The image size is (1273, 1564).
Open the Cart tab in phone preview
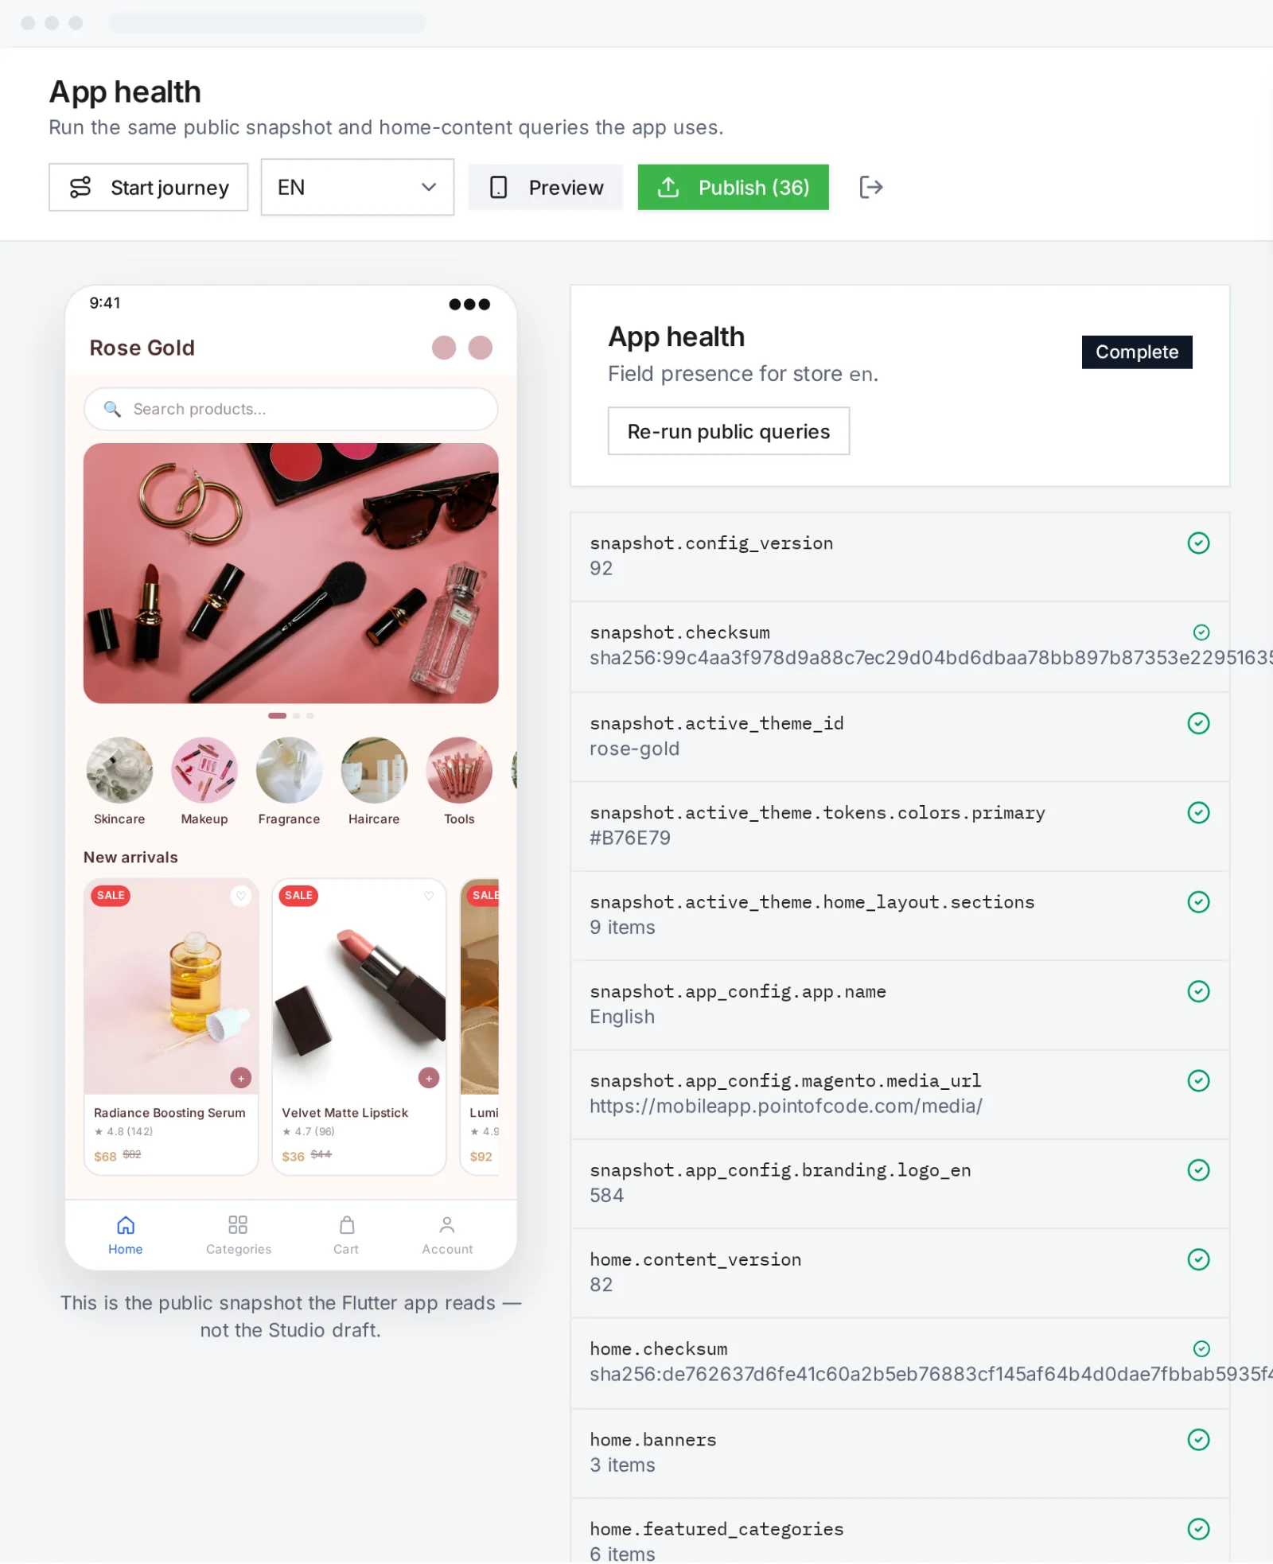click(x=346, y=1235)
